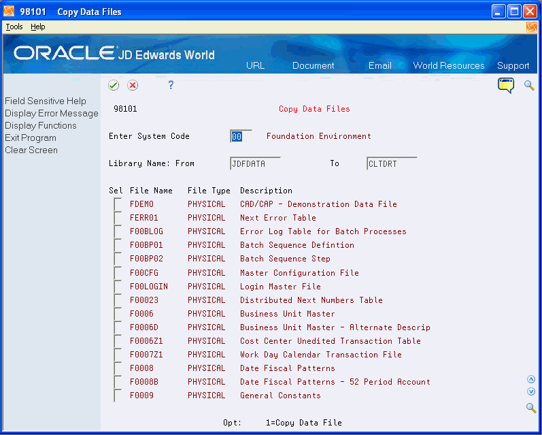Screen dimensions: 542x435
Task: Click magnifier icon in the top toolbar
Action: (529, 85)
